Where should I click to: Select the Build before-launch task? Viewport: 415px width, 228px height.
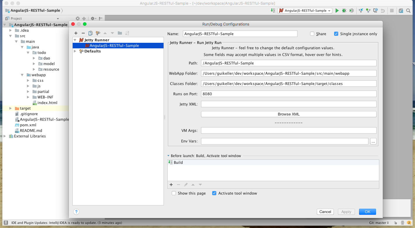tap(273, 162)
